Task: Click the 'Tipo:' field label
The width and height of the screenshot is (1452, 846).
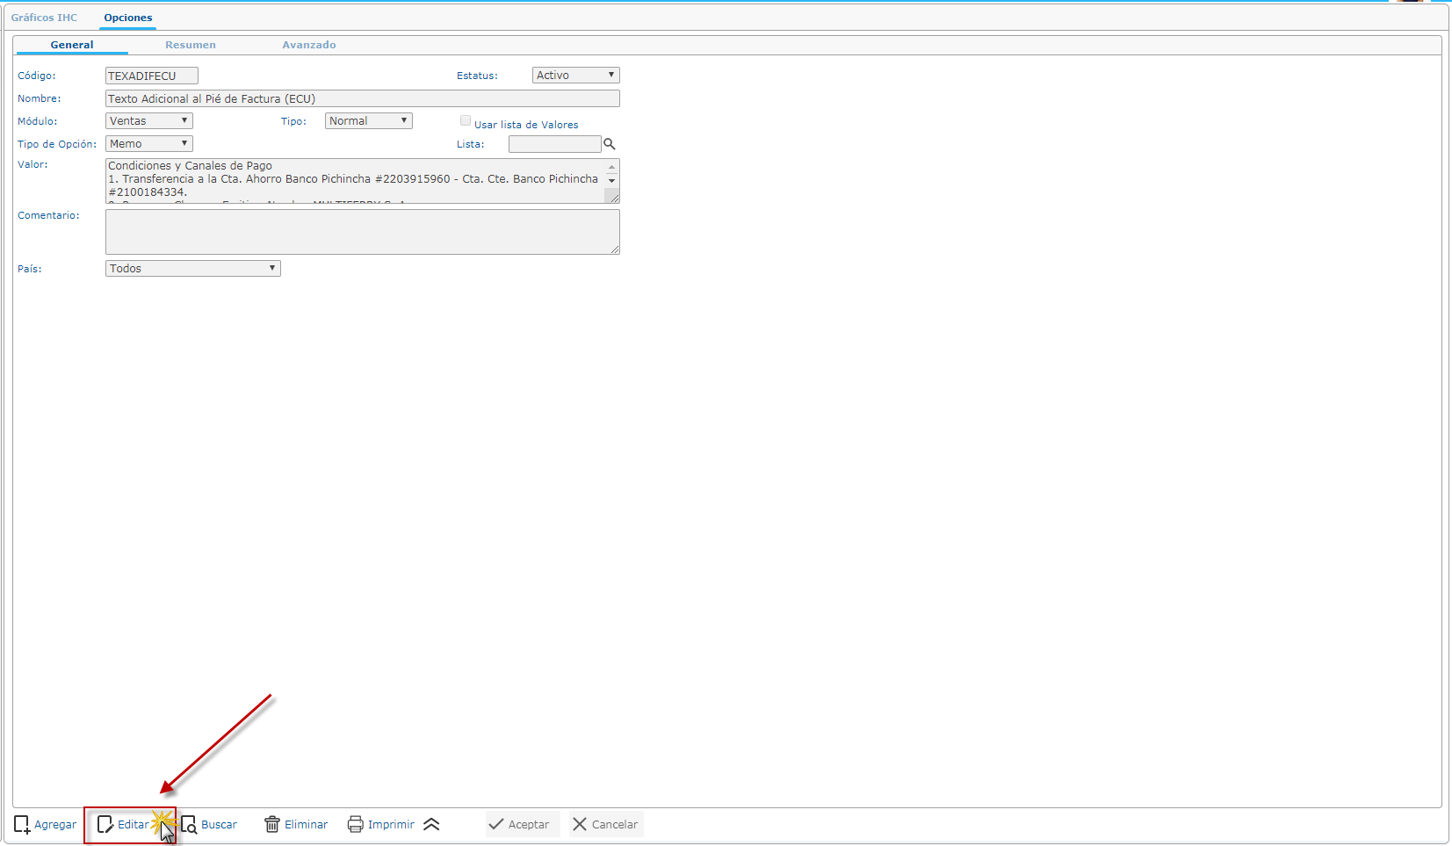Action: point(293,121)
